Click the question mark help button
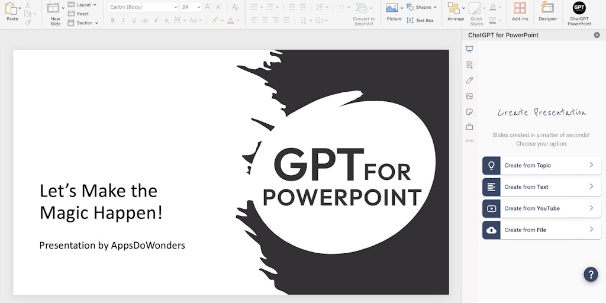 tap(591, 274)
